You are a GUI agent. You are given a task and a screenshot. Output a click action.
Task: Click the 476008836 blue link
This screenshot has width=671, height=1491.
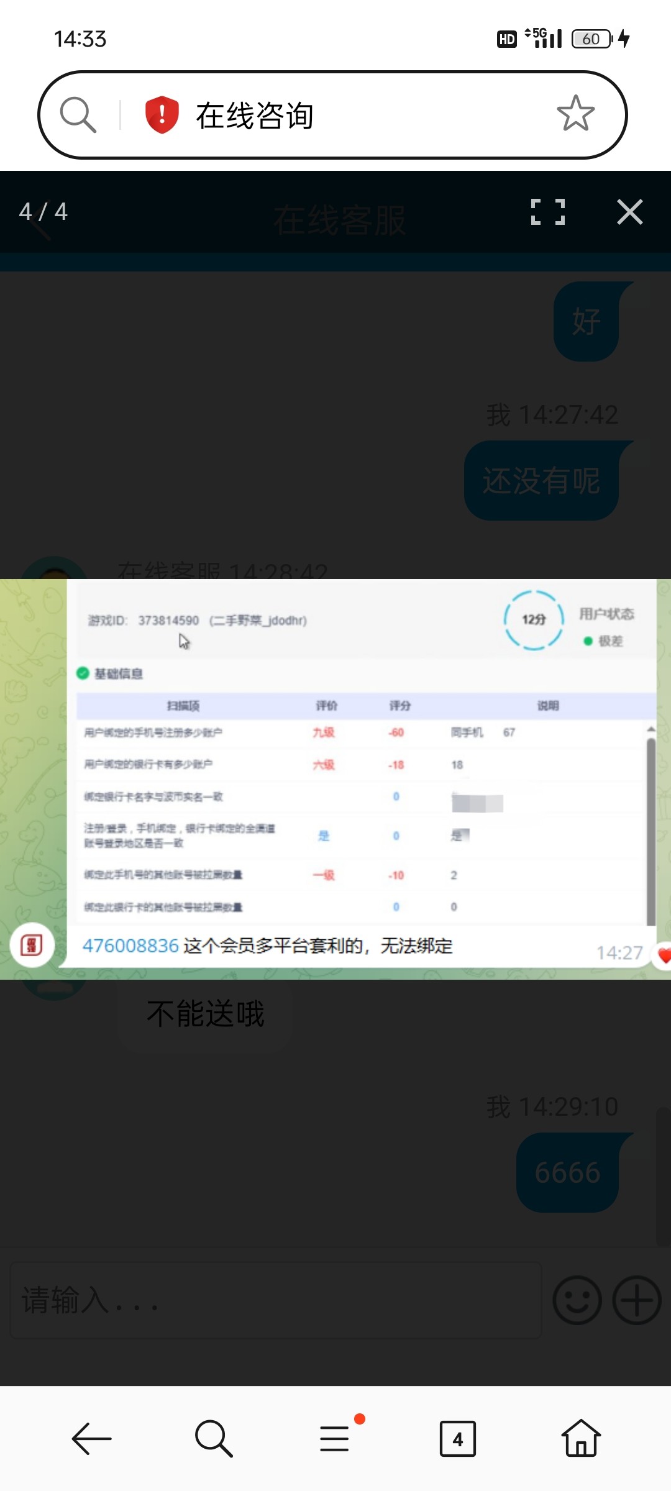click(x=130, y=946)
